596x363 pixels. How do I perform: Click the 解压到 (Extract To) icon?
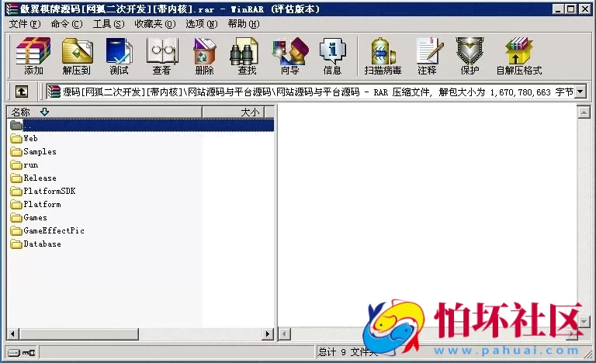77,55
